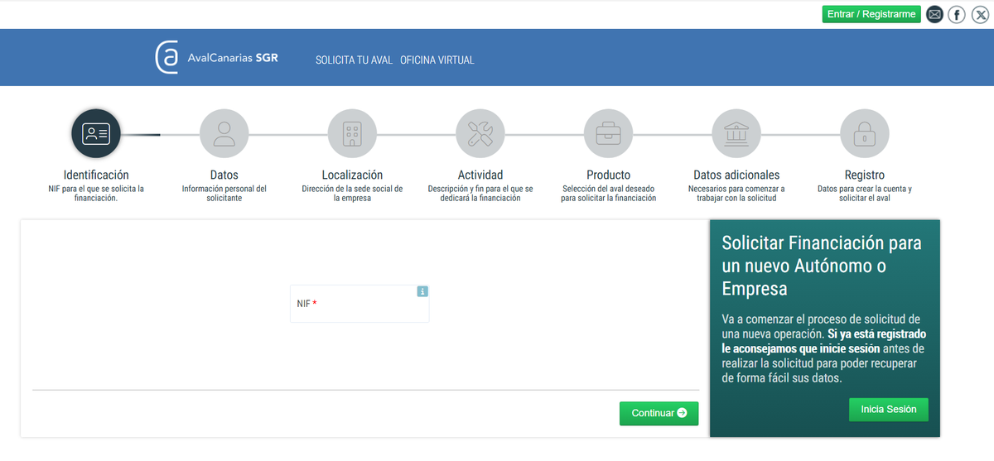Select the Datos adicionales bank icon
Screen dimensions: 994x461
pos(736,134)
